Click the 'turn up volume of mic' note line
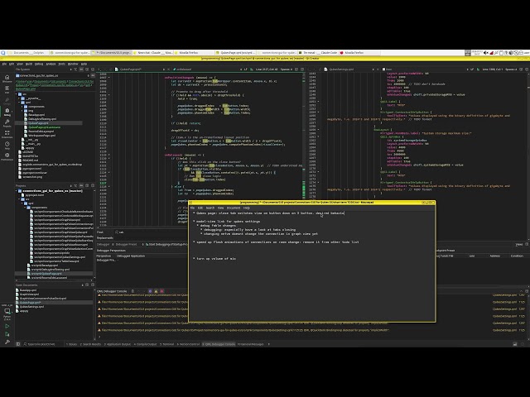The image size is (530, 397). pyautogui.click(x=215, y=259)
